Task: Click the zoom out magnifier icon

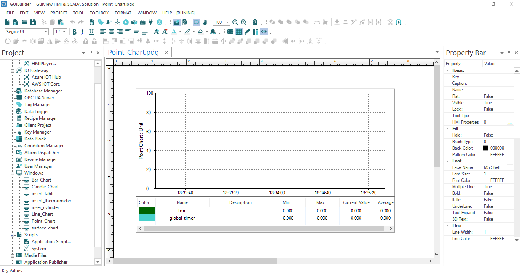Action: [235, 22]
